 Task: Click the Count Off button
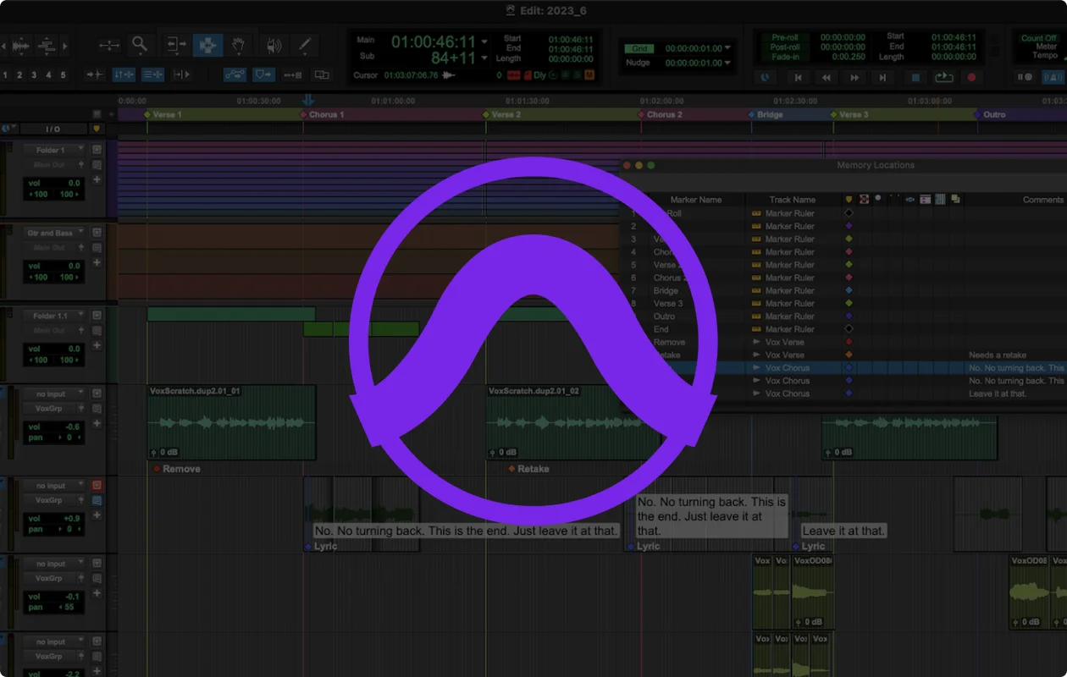[x=1039, y=38]
